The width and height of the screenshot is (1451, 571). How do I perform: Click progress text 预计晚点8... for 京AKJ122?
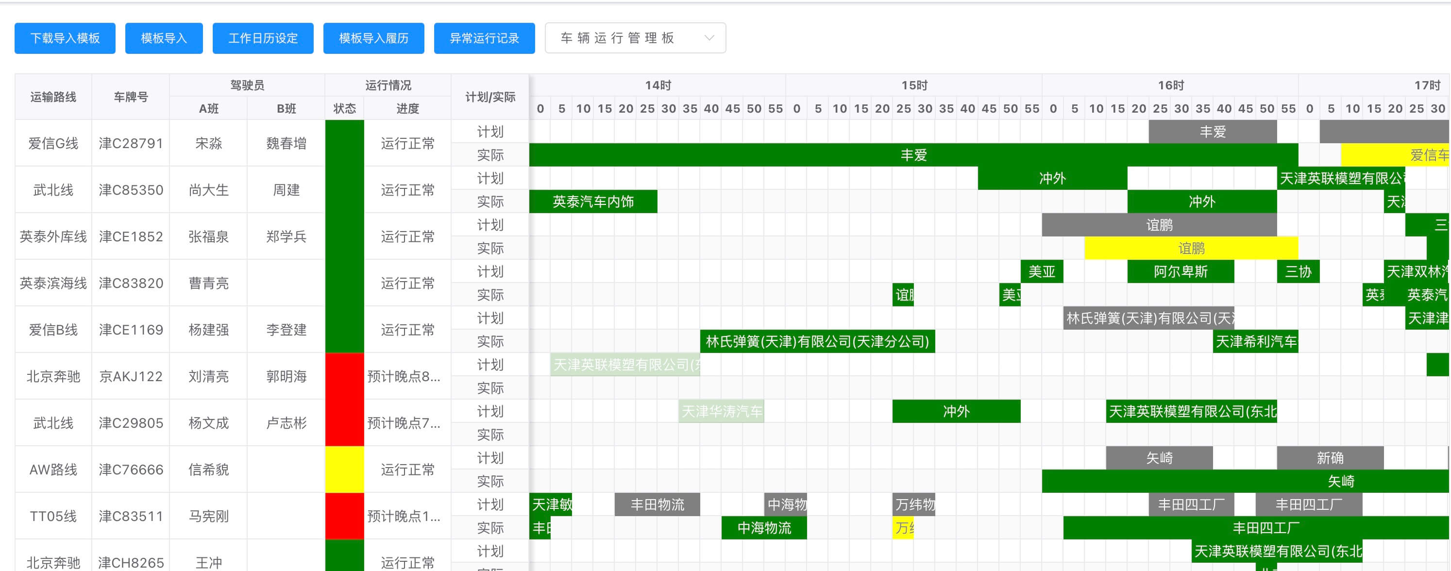(404, 376)
